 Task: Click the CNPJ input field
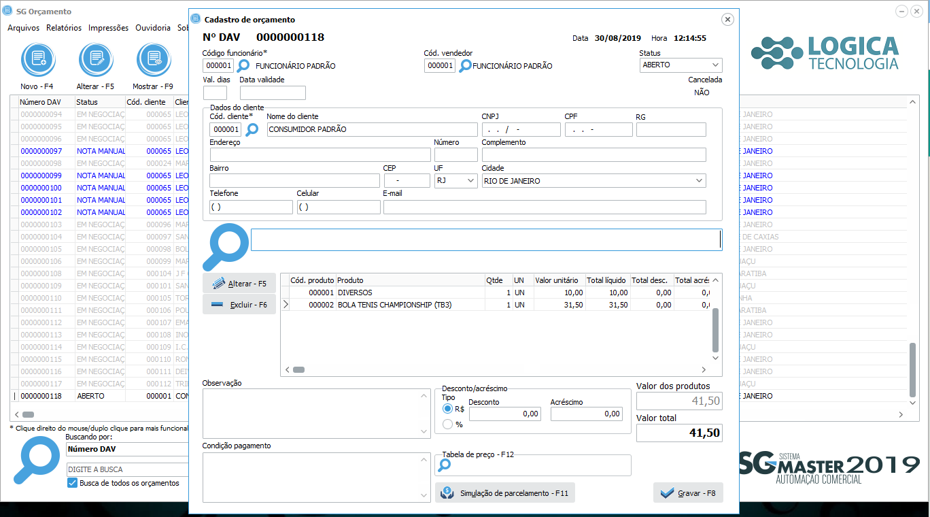coord(521,129)
